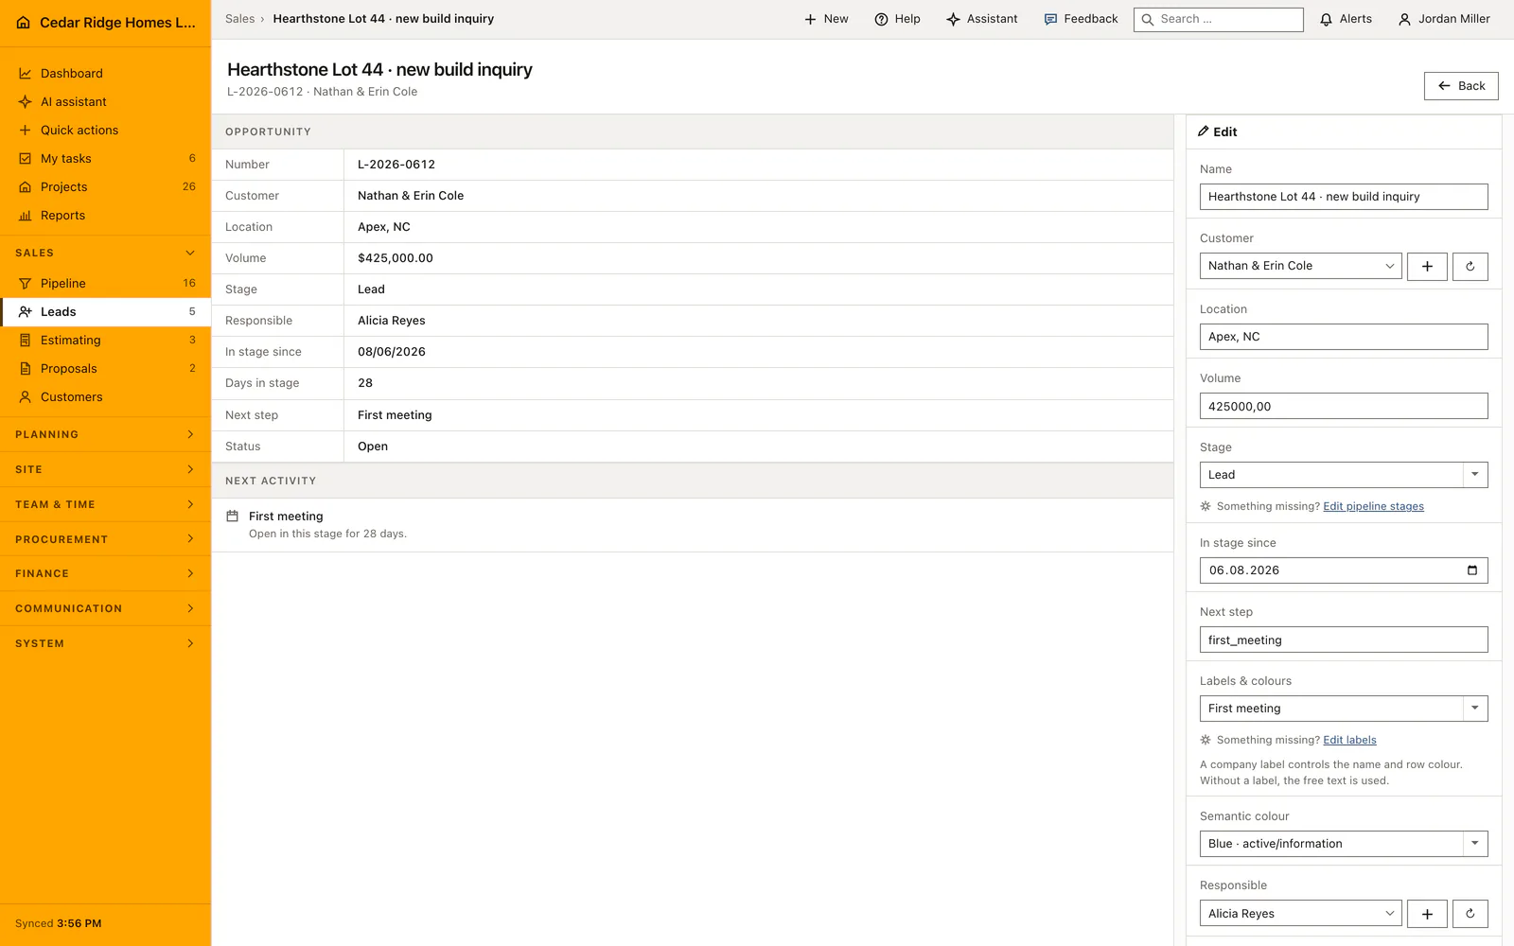Expand the FINANCE section

pos(105,573)
